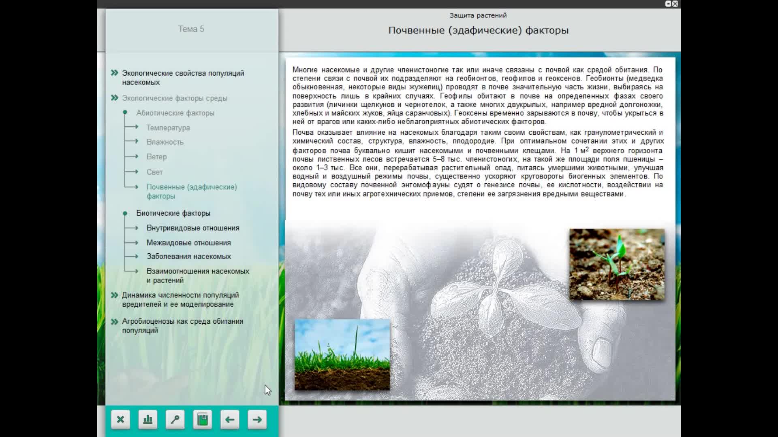Image resolution: width=778 pixels, height=437 pixels.
Task: Go to the next page with the right arrow
Action: (257, 420)
